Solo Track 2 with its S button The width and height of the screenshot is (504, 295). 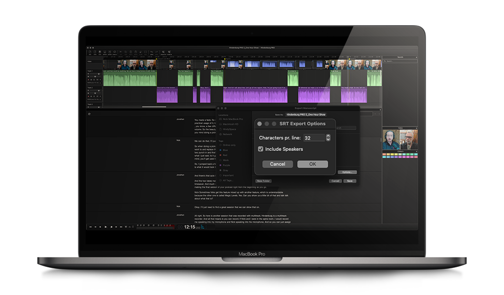point(94,96)
